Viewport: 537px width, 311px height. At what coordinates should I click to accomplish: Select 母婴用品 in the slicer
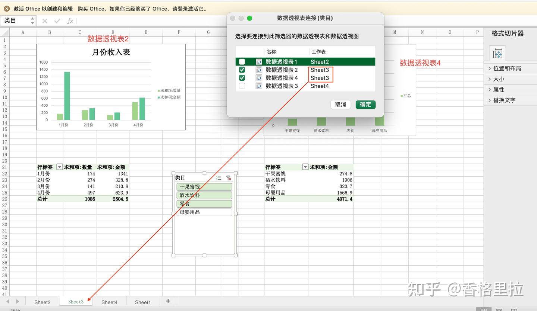[204, 212]
